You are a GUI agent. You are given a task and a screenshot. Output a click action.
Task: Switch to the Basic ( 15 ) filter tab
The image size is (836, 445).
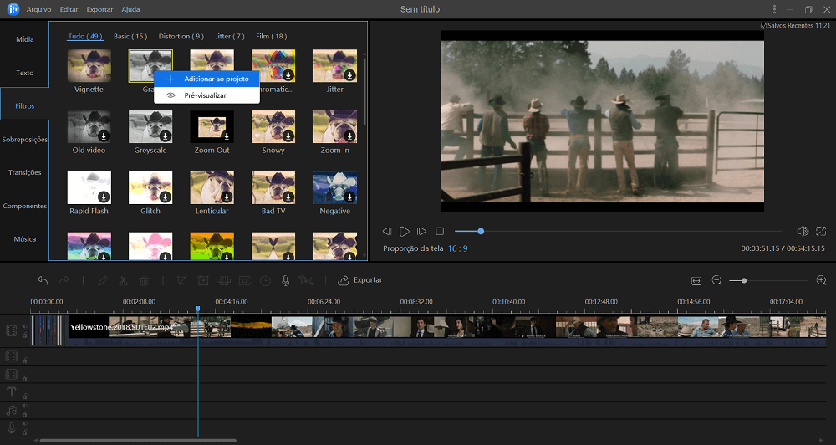[130, 36]
